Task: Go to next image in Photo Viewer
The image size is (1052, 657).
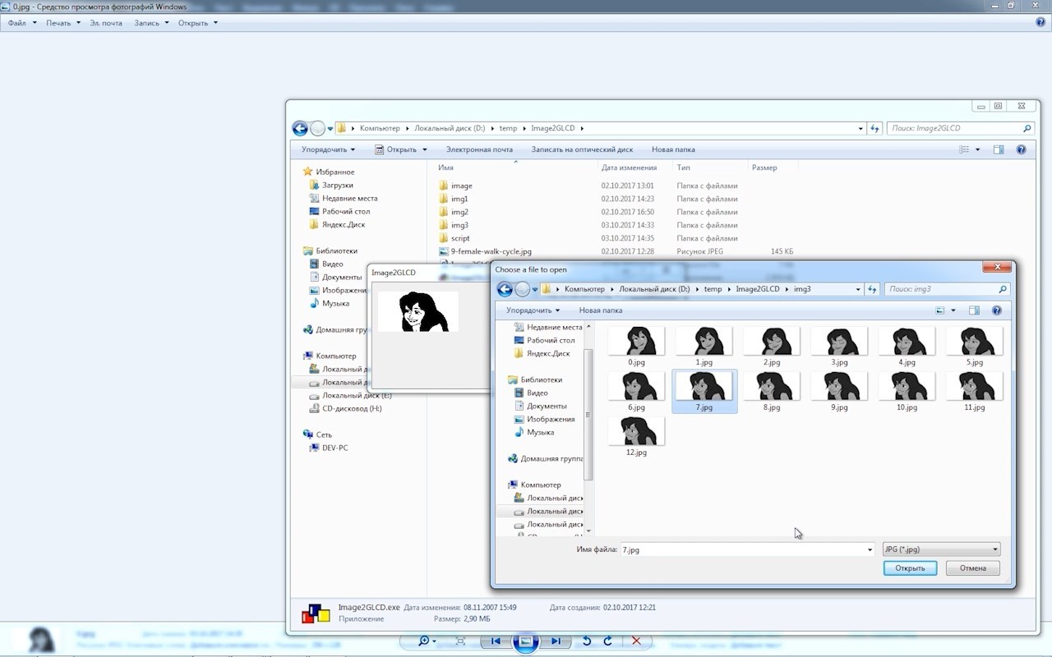Action: point(556,641)
